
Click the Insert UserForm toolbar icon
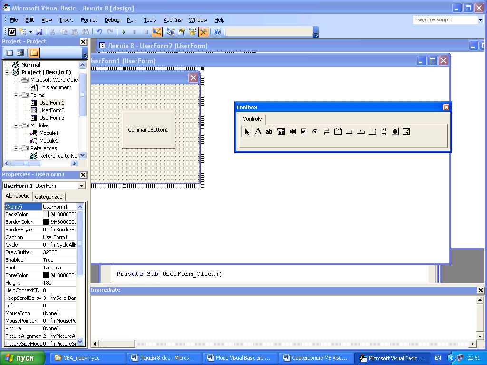(x=22, y=32)
